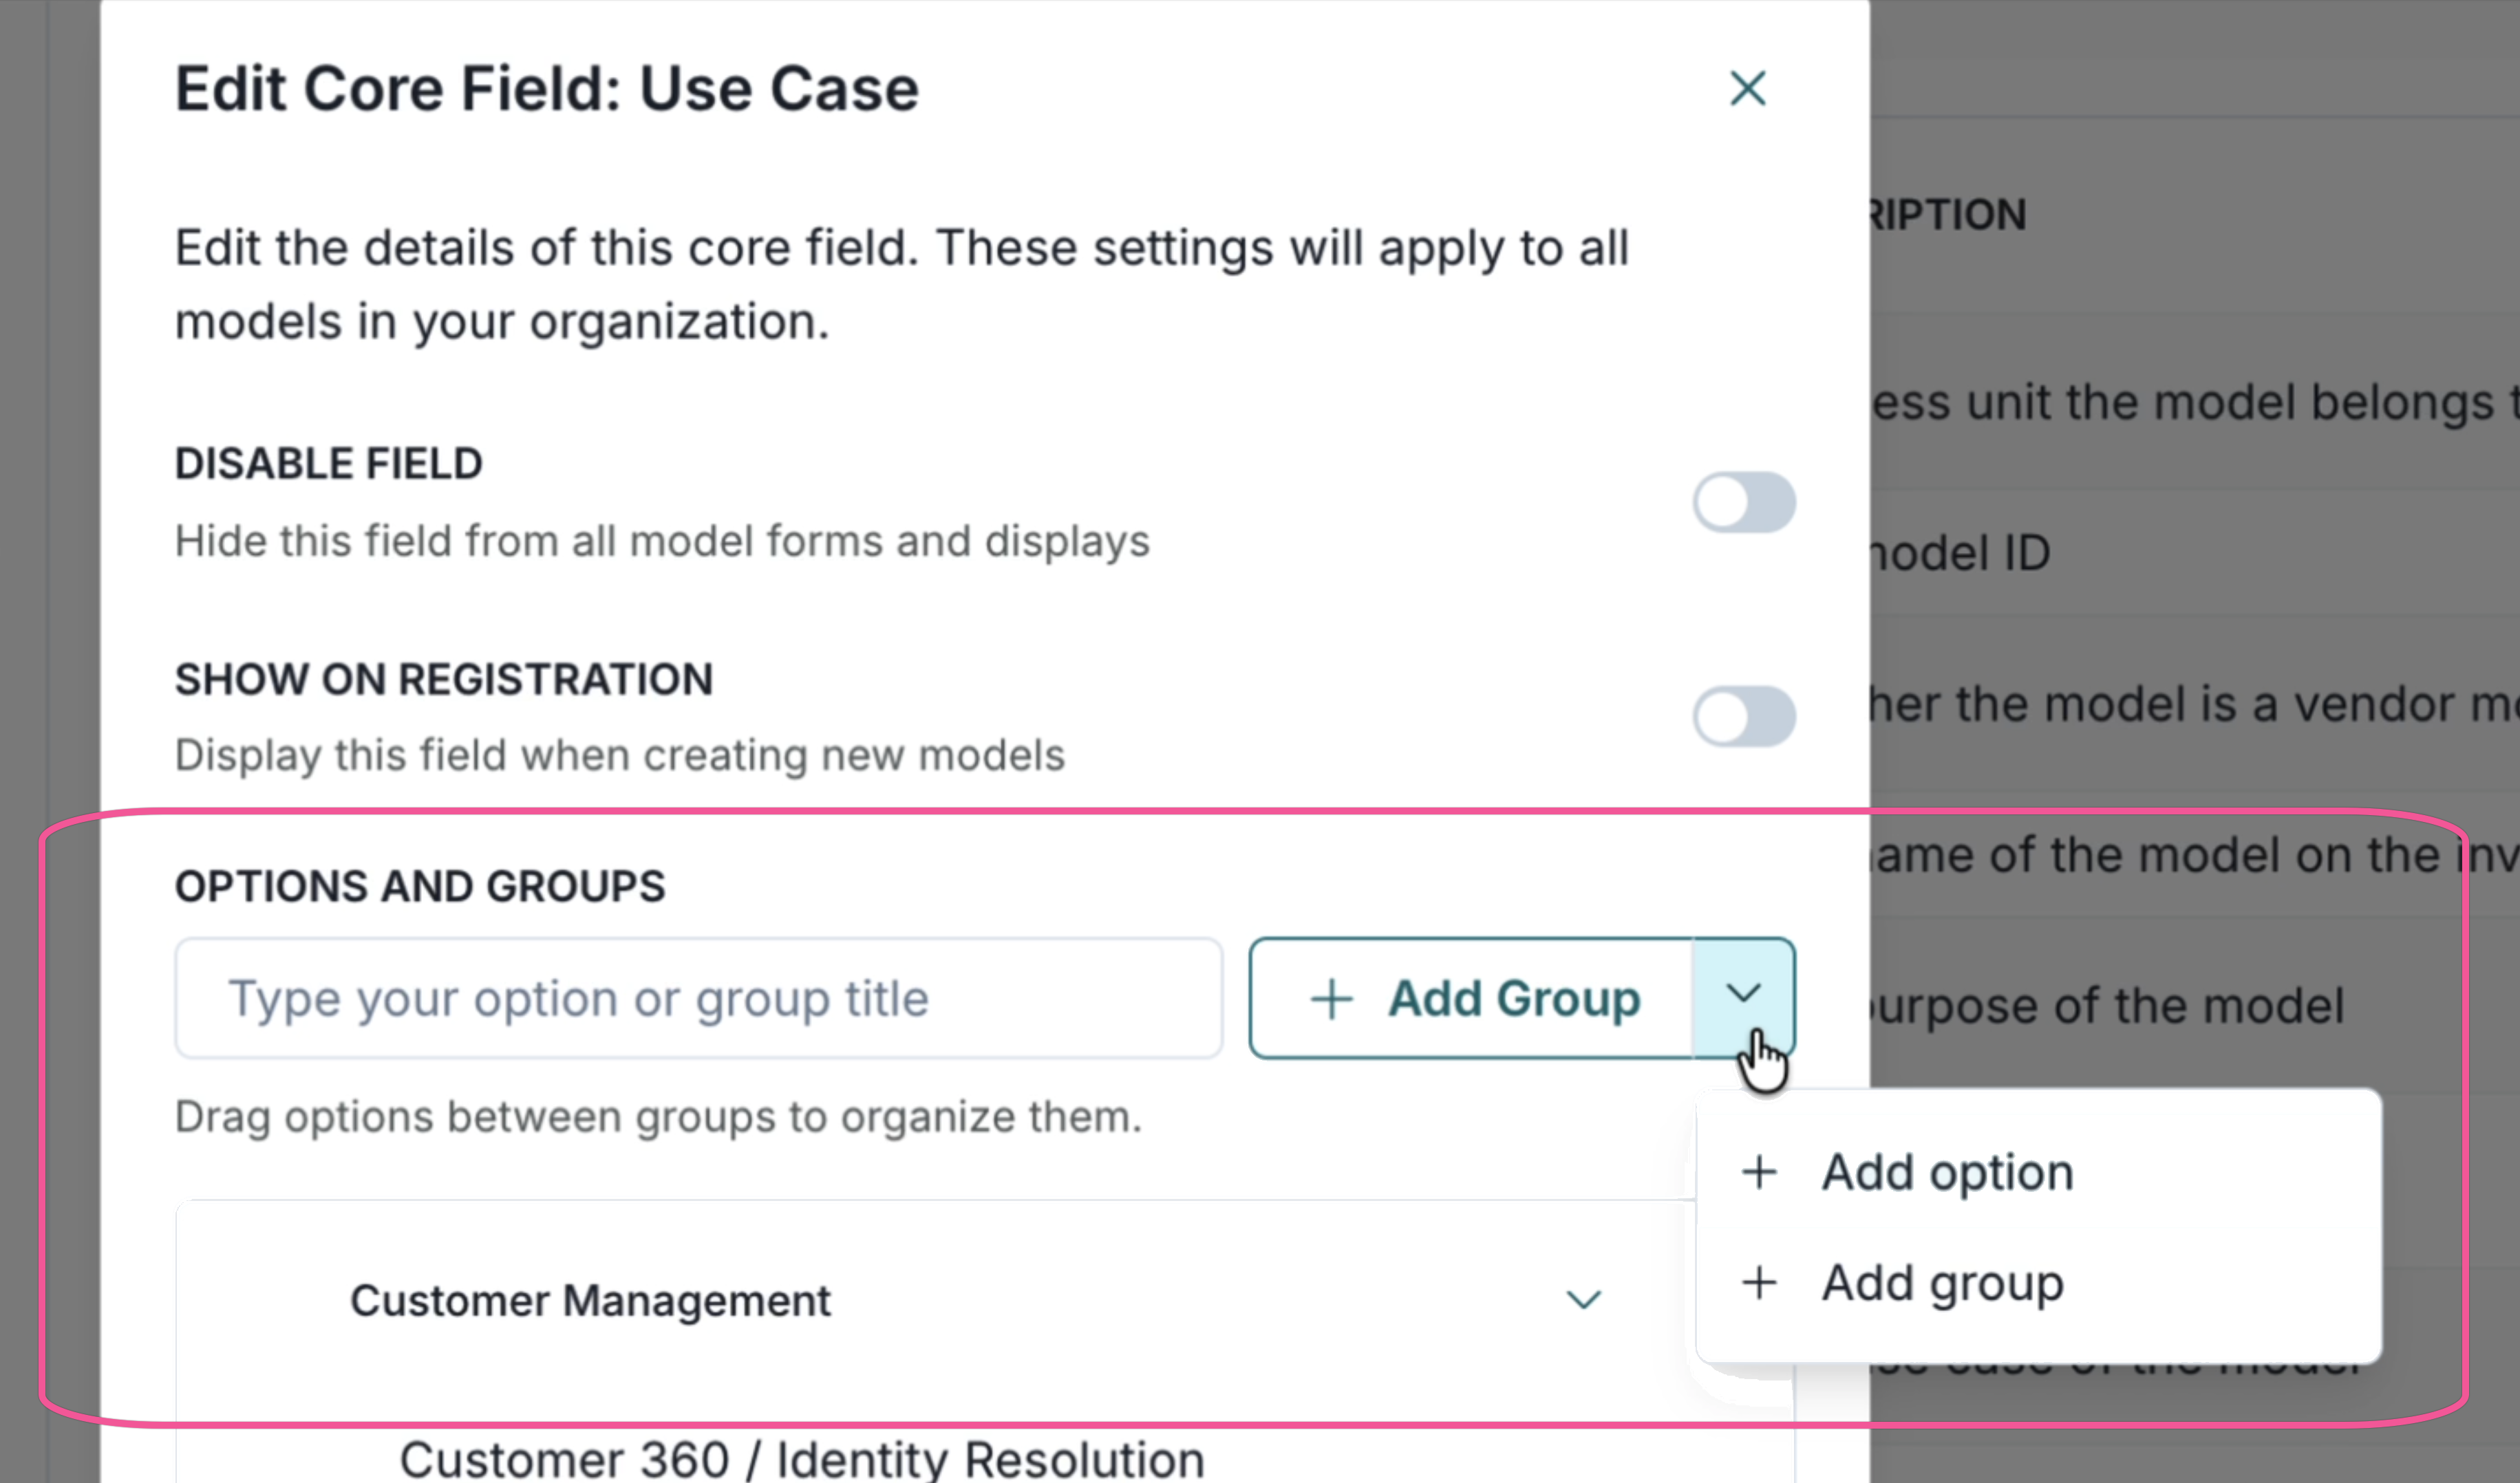Click the background 'model ID' description row
The height and width of the screenshot is (1483, 2520).
(x=1960, y=552)
